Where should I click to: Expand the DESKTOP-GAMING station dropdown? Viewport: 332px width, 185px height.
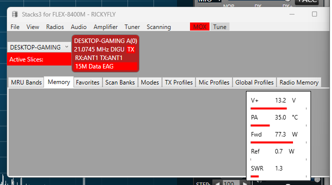(x=39, y=47)
